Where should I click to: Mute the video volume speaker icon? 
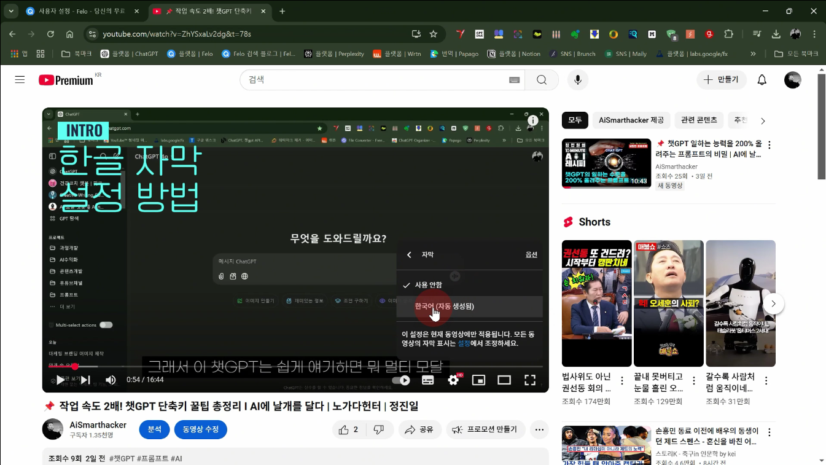coord(111,380)
